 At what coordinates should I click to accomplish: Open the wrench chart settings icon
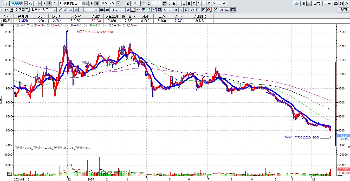click(x=346, y=3)
